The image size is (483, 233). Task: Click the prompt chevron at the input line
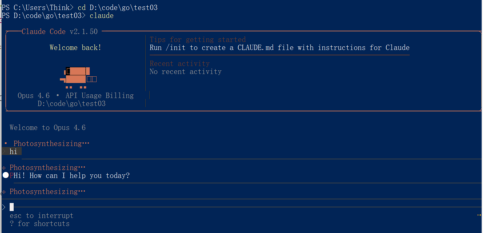tap(4, 207)
